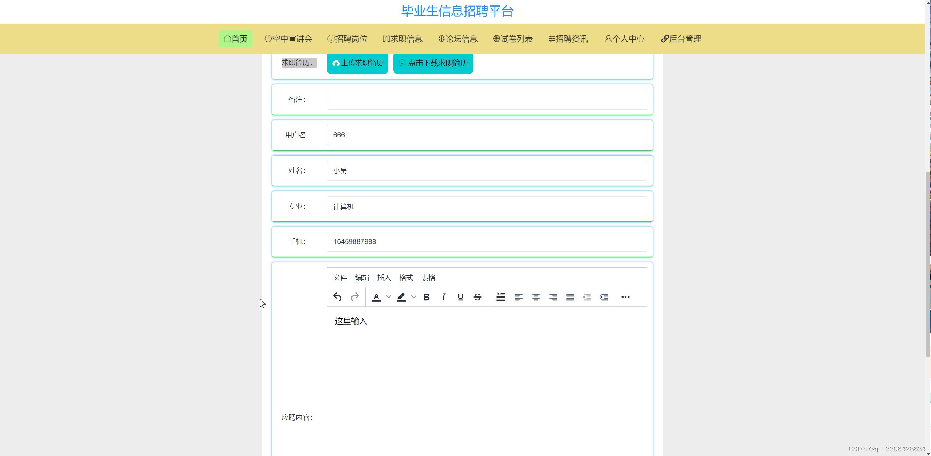
Task: Click the 上传求职简历 upload button
Action: 357,63
